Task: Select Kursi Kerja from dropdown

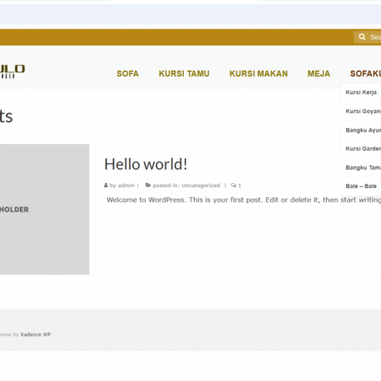Action: click(x=361, y=92)
